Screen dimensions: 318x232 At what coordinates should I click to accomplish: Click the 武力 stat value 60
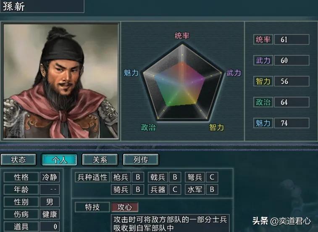coord(292,60)
